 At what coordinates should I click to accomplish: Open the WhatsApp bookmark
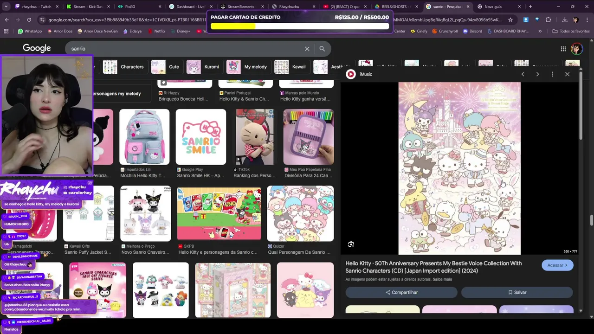click(x=30, y=31)
